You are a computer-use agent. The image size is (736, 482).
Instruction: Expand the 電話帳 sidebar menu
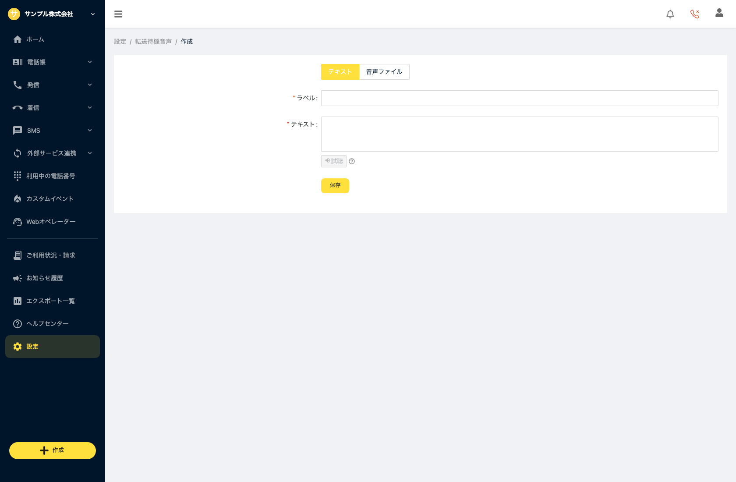(x=53, y=62)
